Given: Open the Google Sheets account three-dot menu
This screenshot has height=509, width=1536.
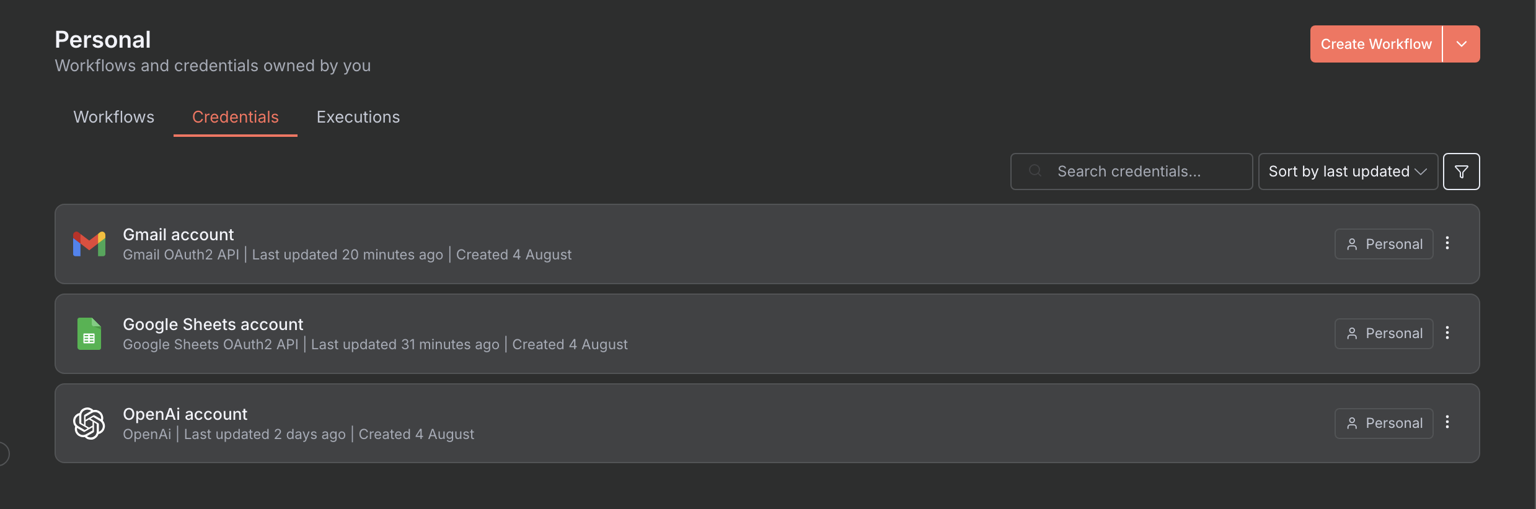Looking at the screenshot, I should 1447,333.
